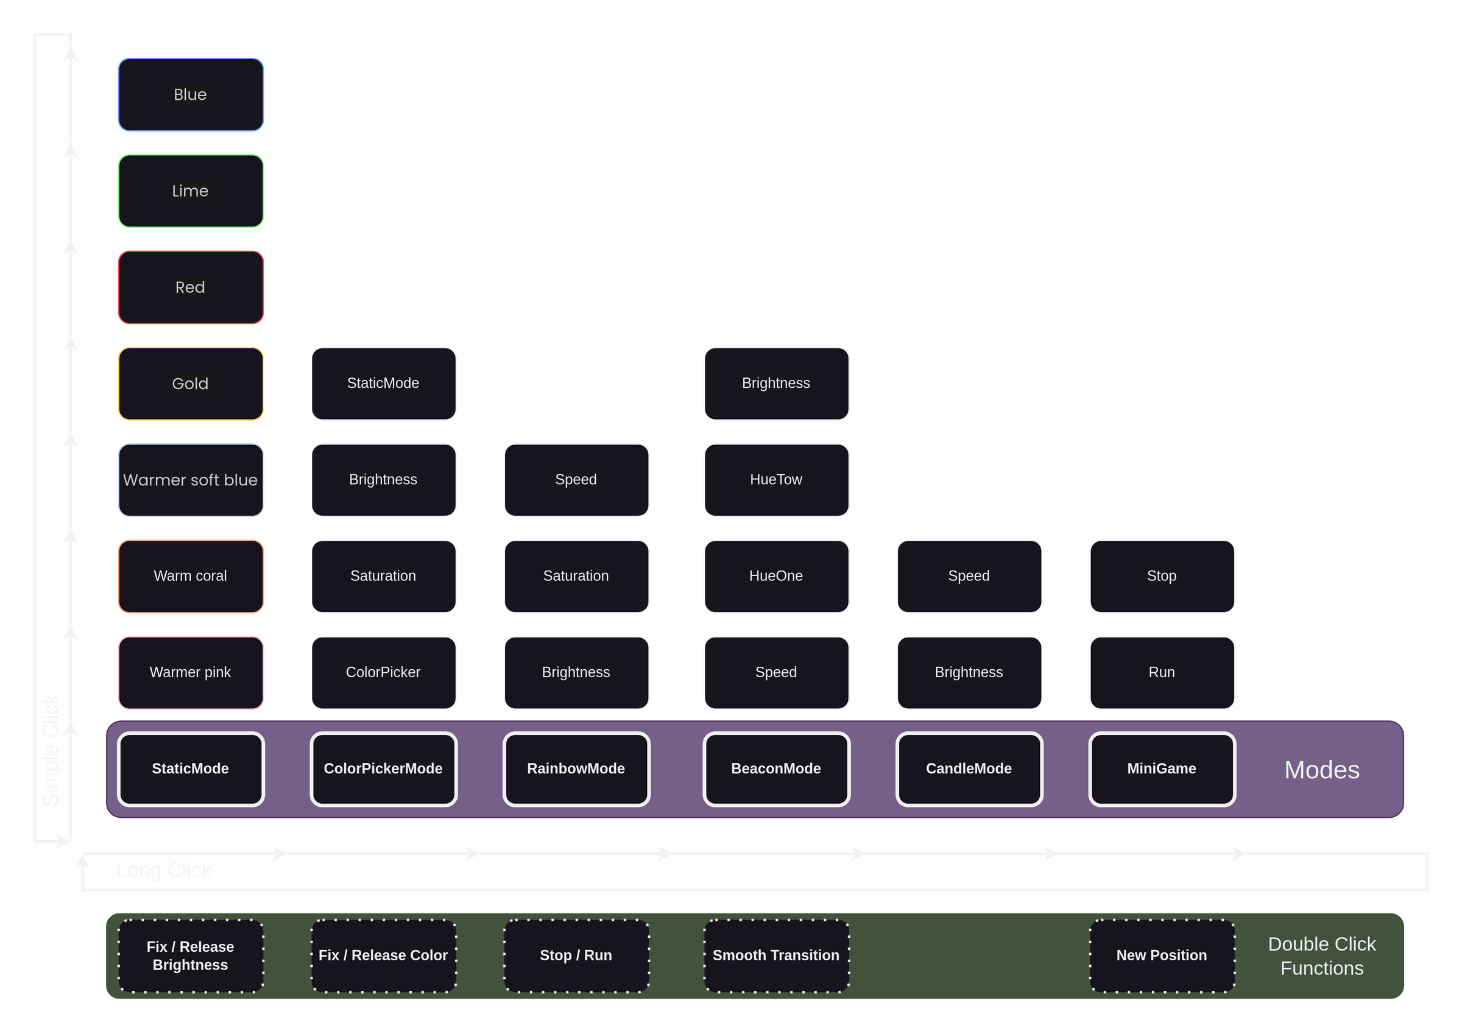Select the MiniGame mode box
Screen dimensions: 1462x1023
(1162, 769)
